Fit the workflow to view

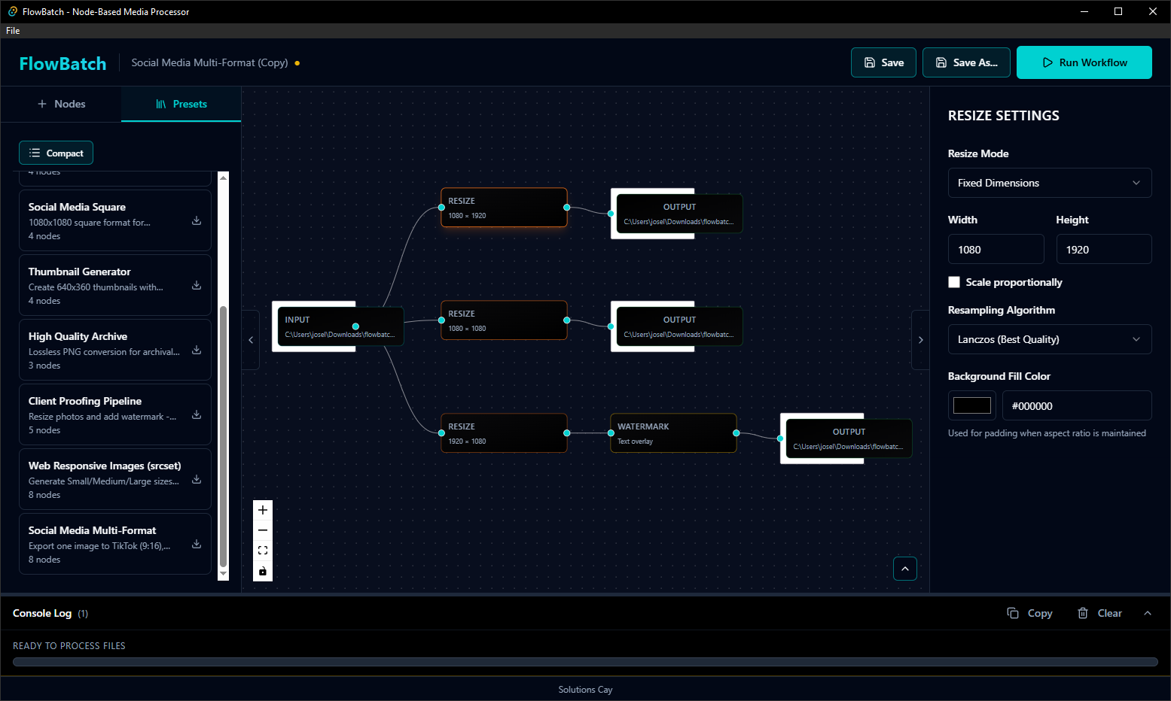point(262,550)
